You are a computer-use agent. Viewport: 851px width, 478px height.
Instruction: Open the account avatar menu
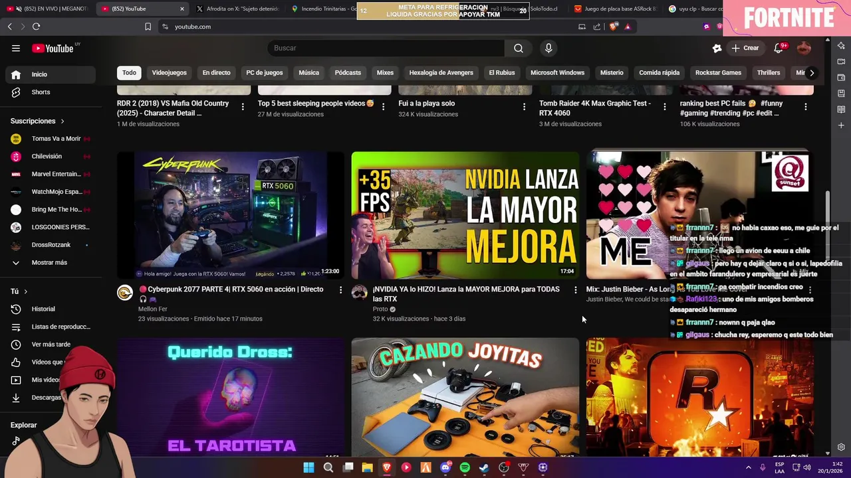804,48
